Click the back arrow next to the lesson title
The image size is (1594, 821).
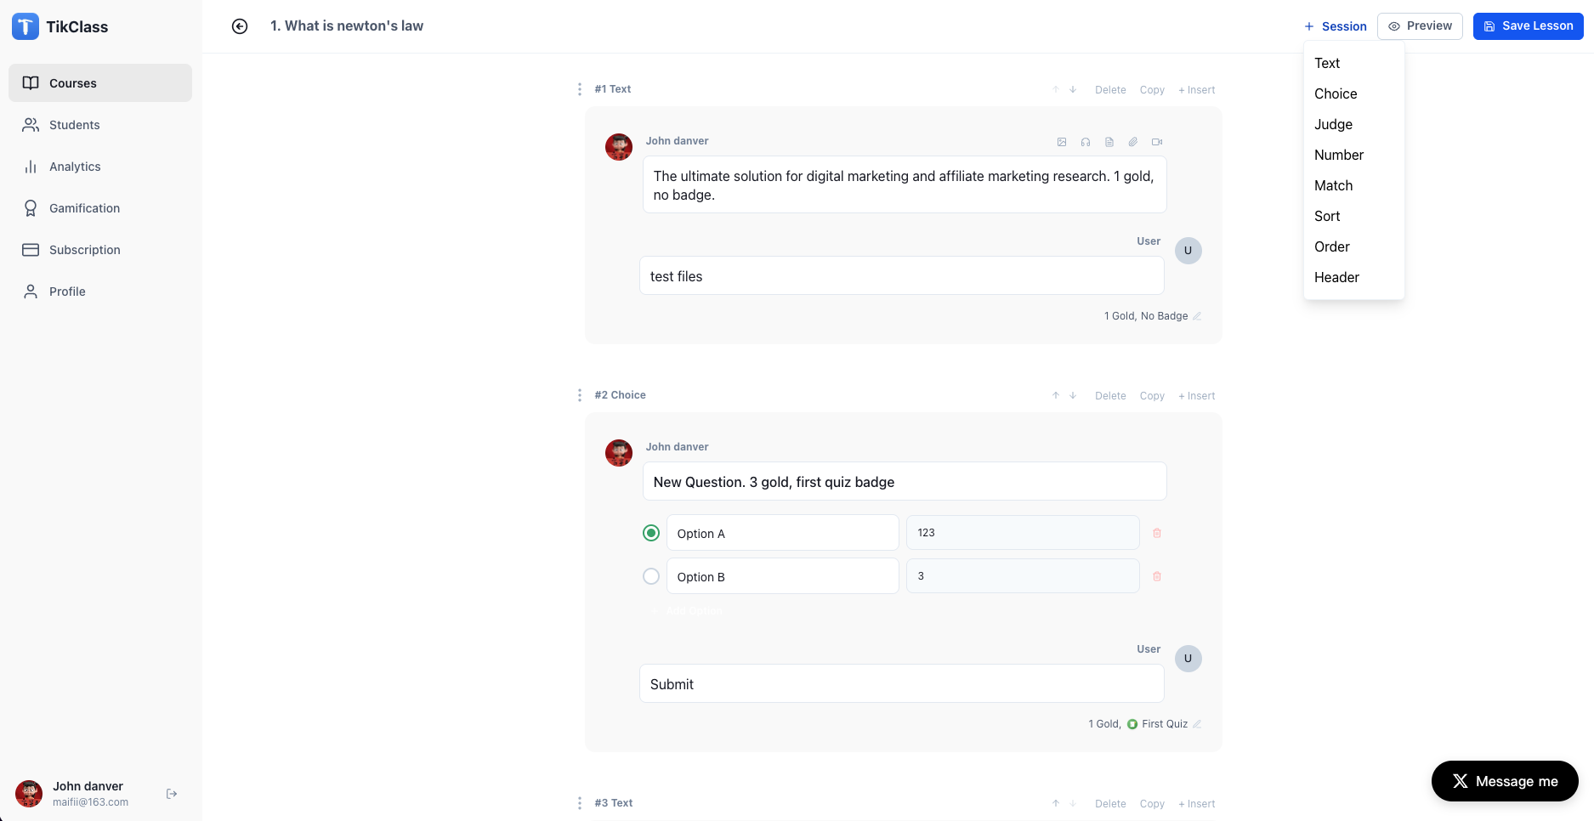(240, 26)
